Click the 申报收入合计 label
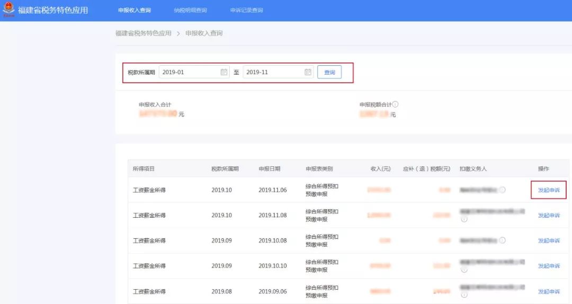 pos(155,104)
